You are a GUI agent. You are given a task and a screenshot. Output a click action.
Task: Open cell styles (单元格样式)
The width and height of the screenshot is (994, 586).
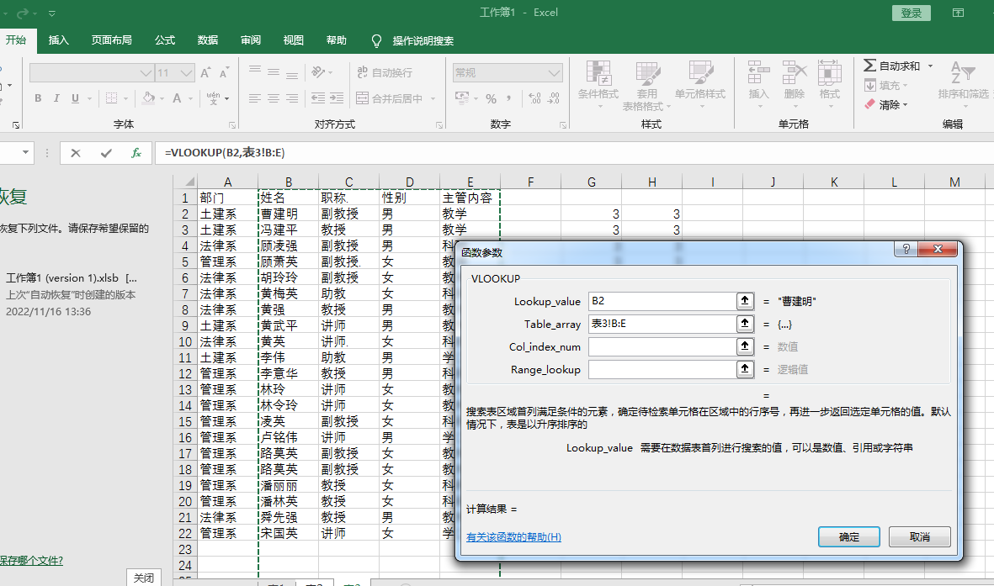click(700, 83)
